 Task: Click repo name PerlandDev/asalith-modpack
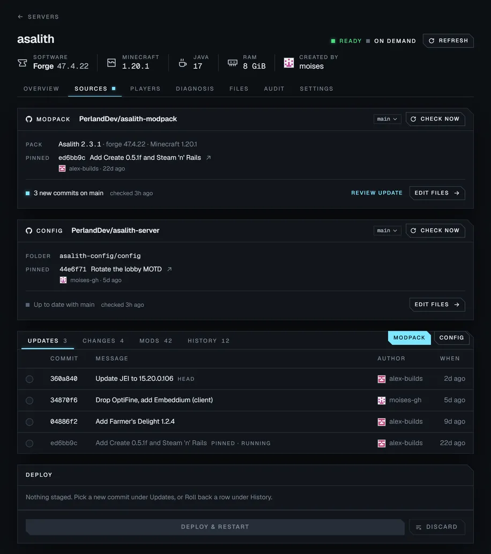(128, 119)
